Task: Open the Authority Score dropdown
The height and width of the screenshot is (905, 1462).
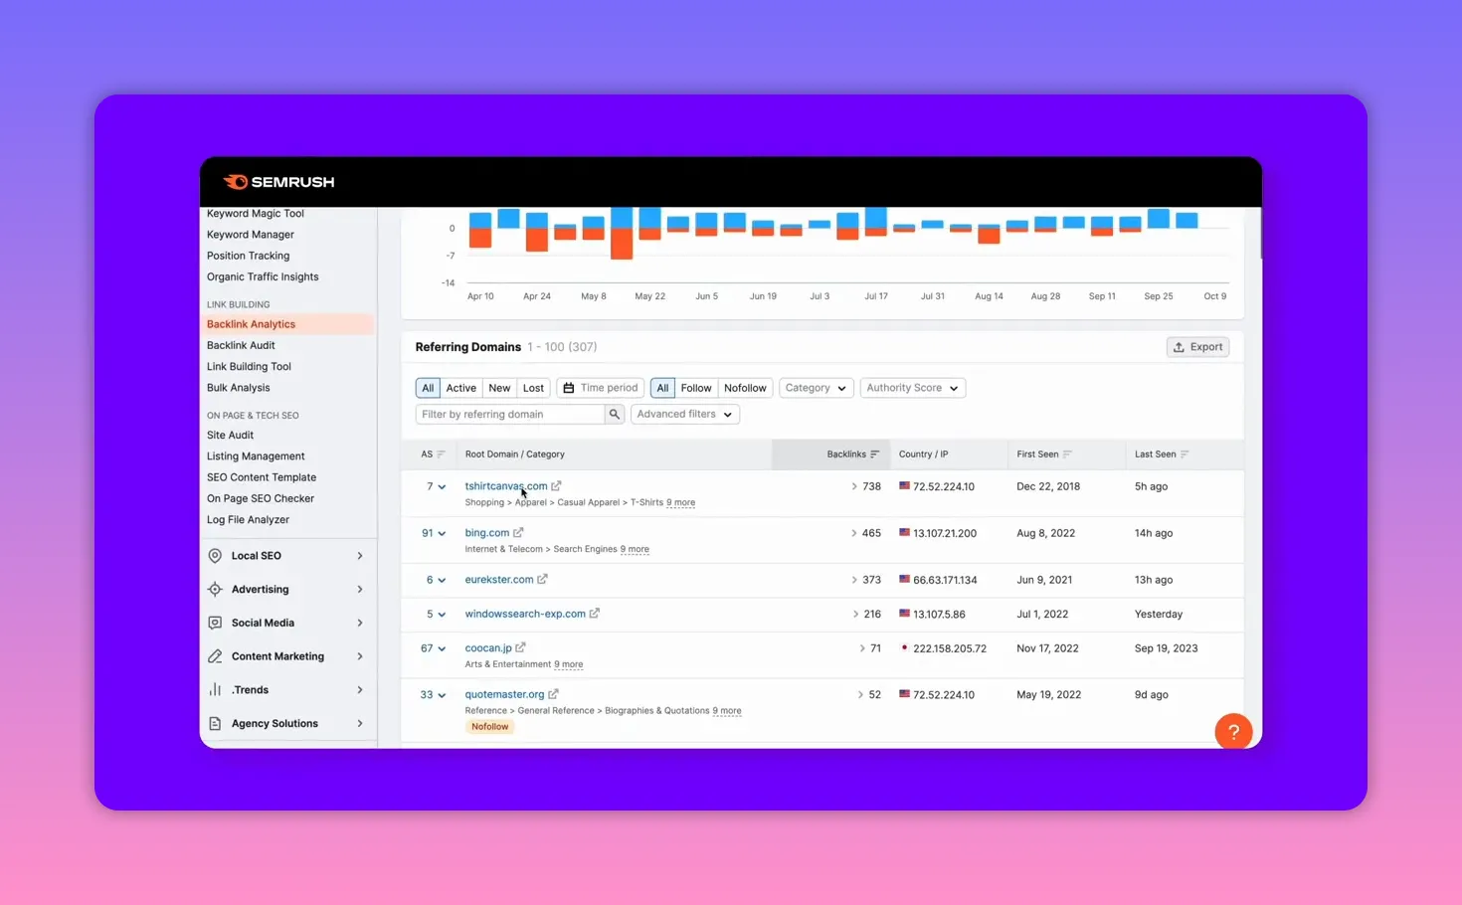Action: [x=912, y=388]
